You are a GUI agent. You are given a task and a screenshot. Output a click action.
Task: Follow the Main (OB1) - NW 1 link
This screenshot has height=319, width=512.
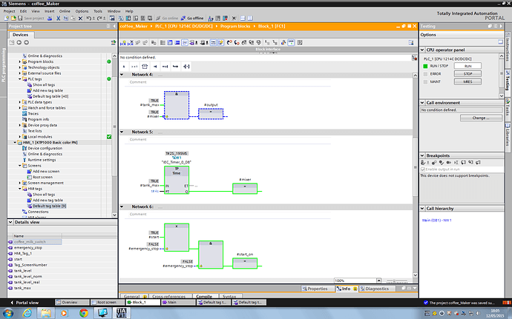(x=436, y=221)
